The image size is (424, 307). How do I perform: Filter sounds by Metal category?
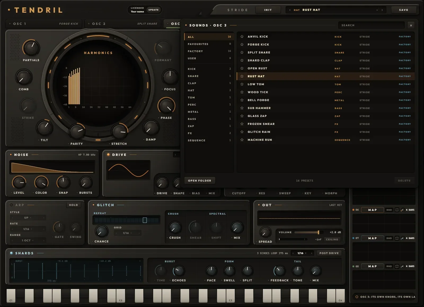209,112
